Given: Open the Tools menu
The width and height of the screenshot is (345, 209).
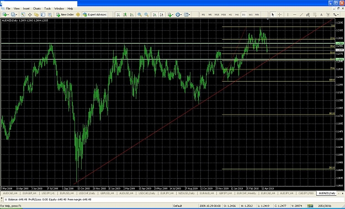Looking at the screenshot, I should (x=47, y=9).
